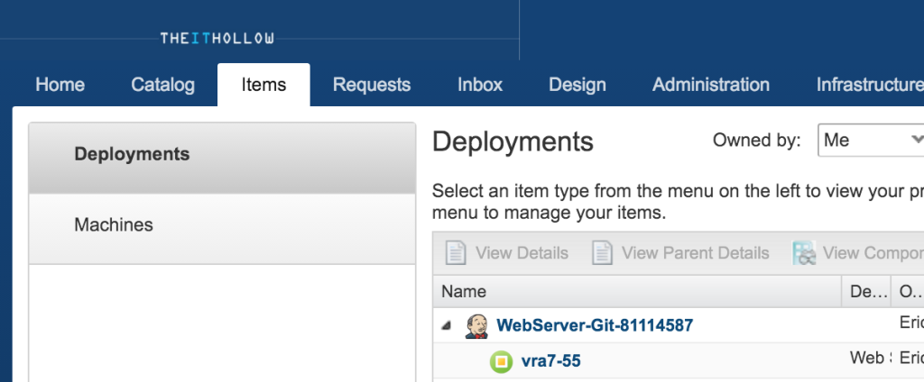Click the View Details document icon
The width and height of the screenshot is (924, 382).
click(455, 253)
